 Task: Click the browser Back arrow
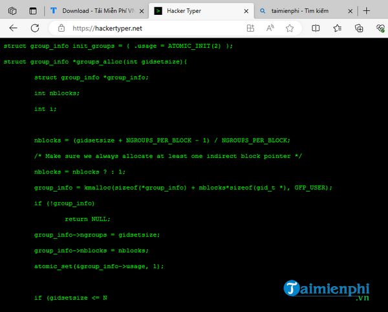tap(14, 28)
